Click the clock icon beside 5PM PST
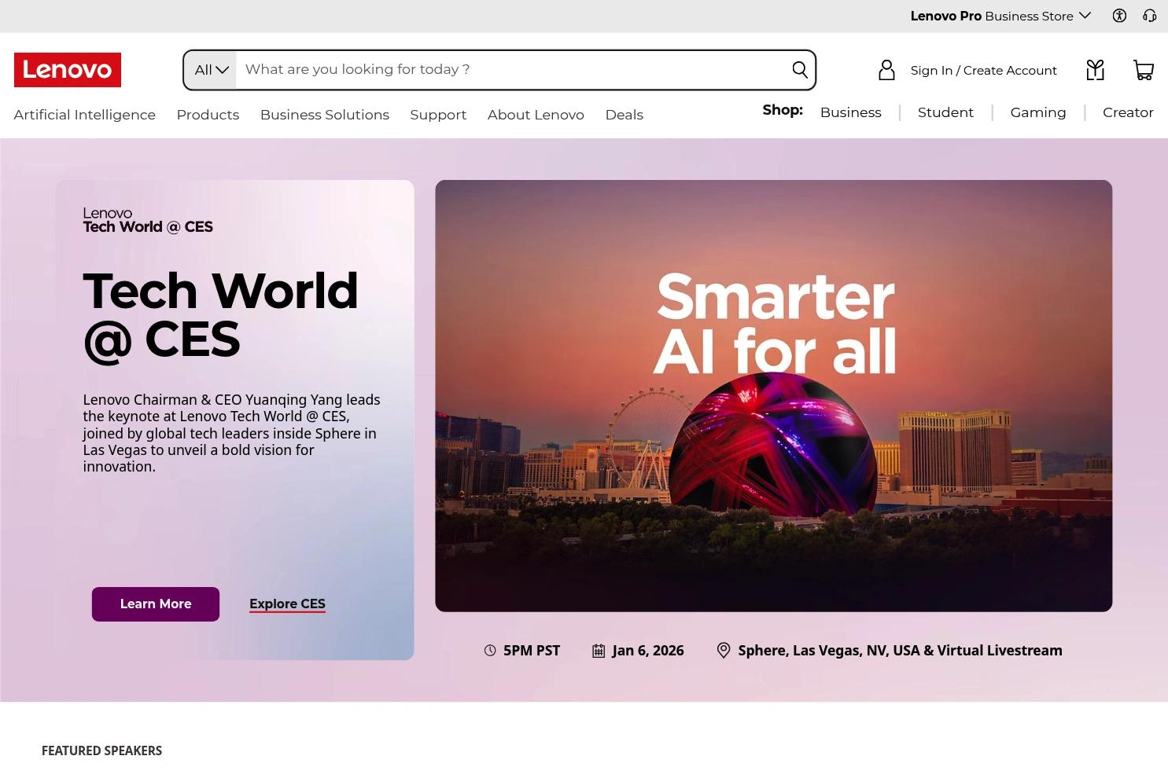 point(490,651)
